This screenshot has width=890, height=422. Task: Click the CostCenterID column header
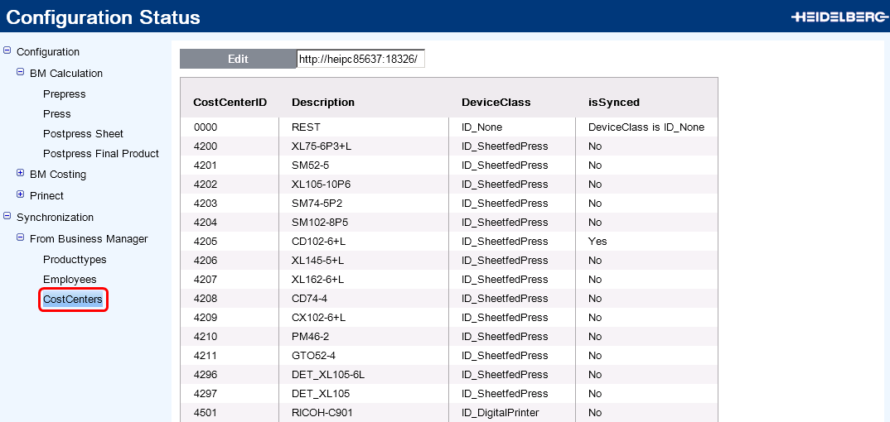(x=230, y=103)
